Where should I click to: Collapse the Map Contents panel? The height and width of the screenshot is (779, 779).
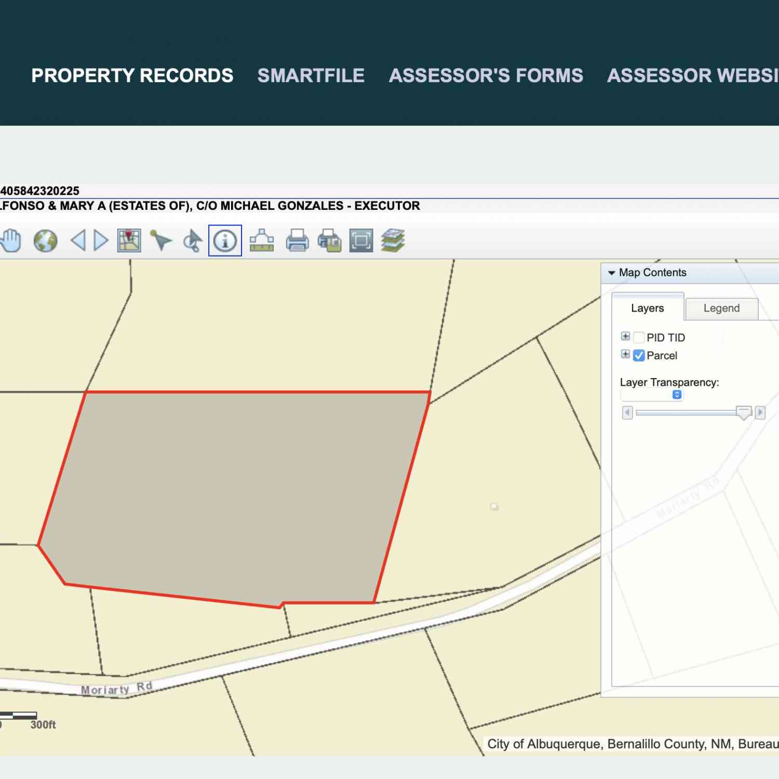point(612,273)
